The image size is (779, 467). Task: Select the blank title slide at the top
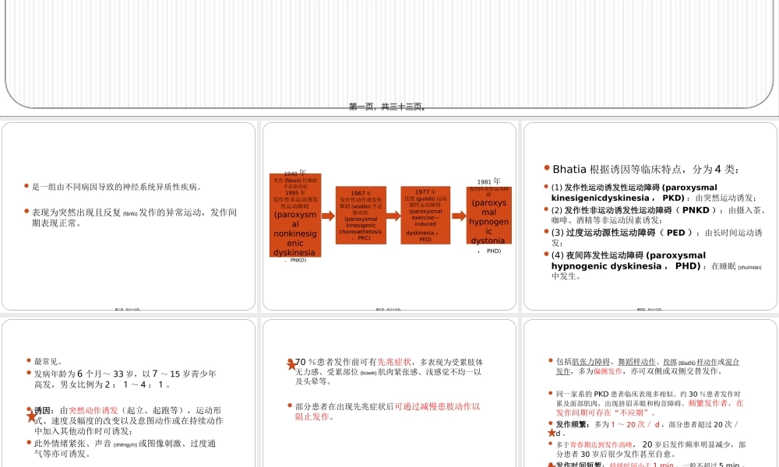[x=389, y=51]
